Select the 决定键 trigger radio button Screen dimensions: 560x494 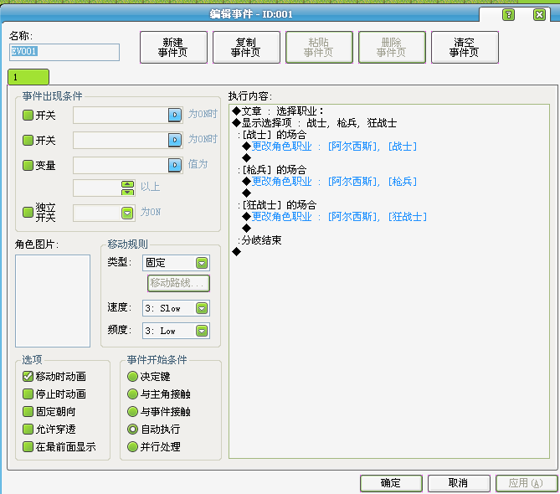[x=132, y=377]
